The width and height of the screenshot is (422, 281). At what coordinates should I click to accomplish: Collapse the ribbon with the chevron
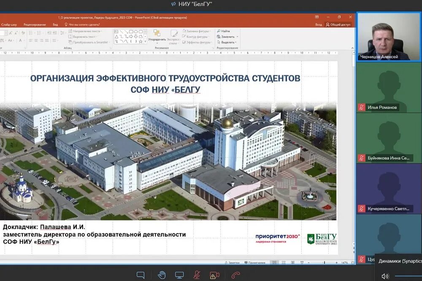(x=352, y=48)
